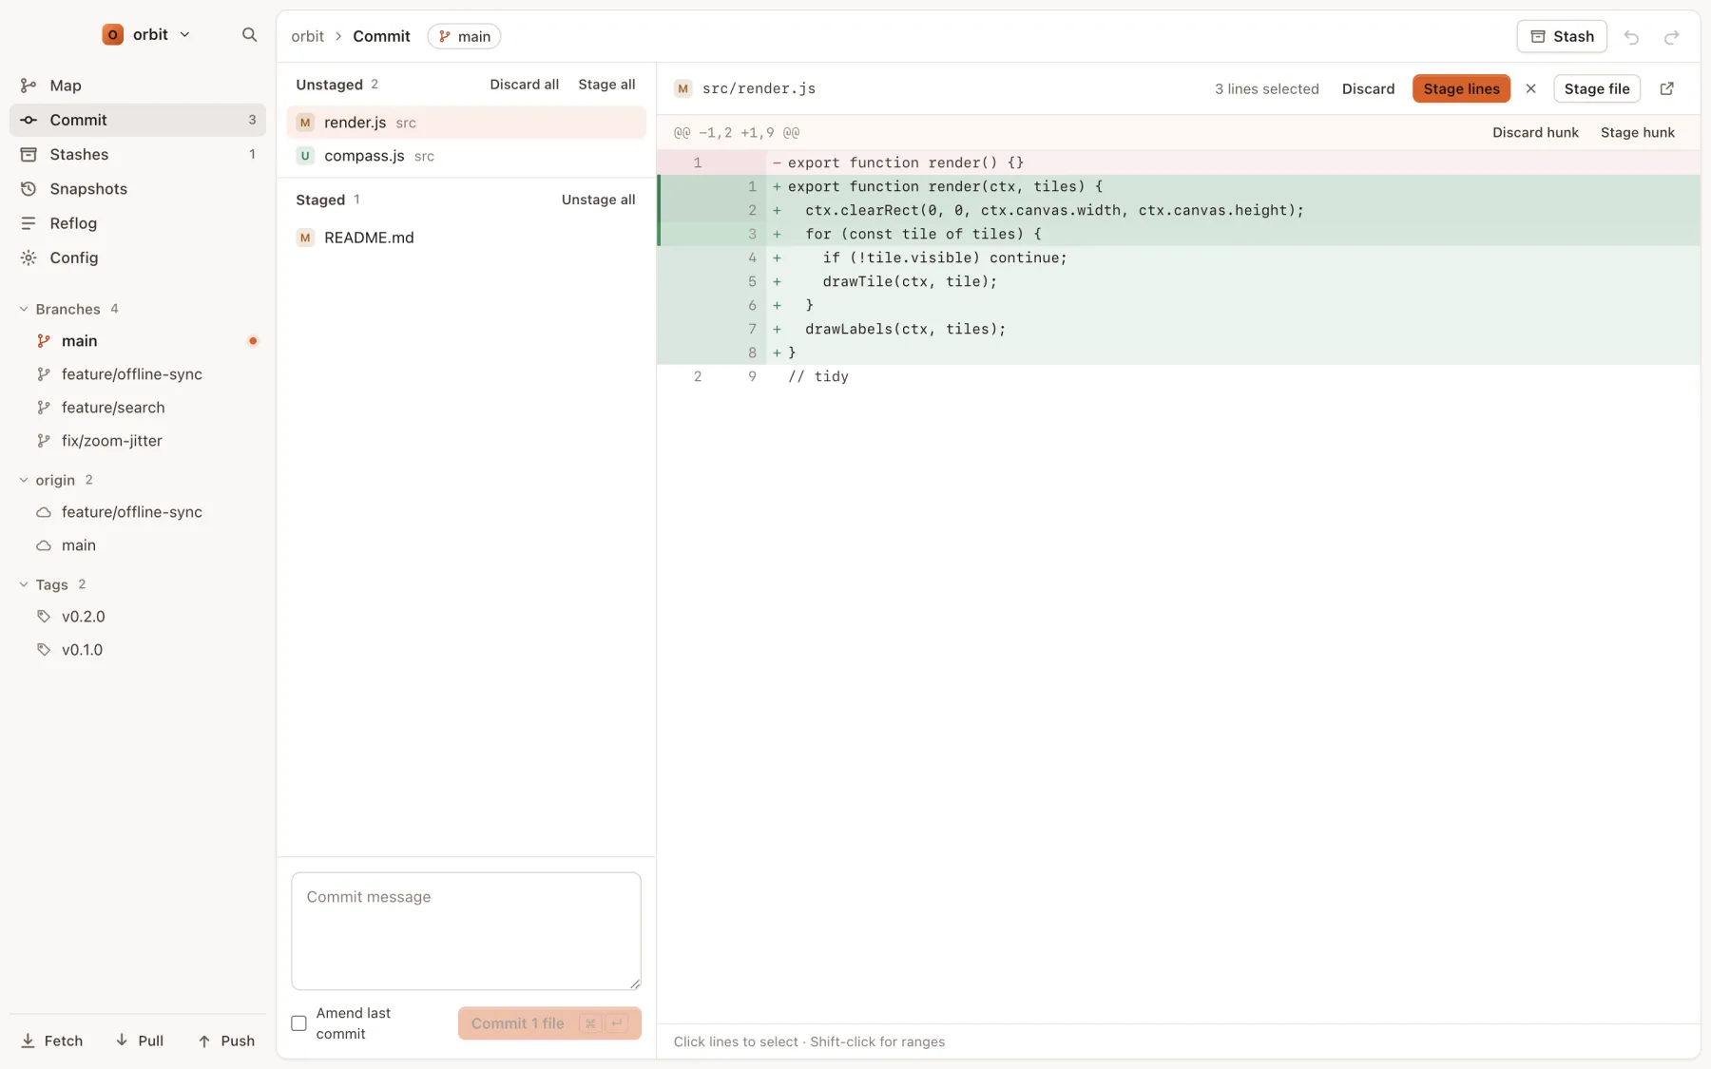1711x1069 pixels.
Task: Click Unstage all
Action: click(598, 200)
